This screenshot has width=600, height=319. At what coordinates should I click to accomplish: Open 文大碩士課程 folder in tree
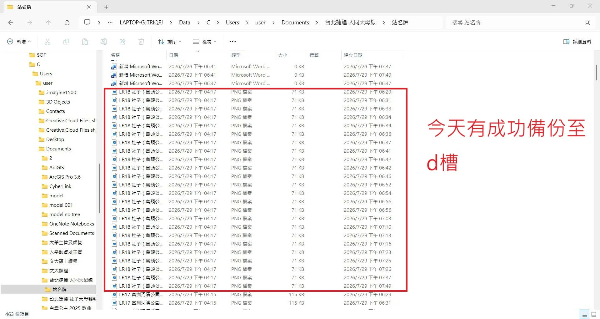[63, 261]
